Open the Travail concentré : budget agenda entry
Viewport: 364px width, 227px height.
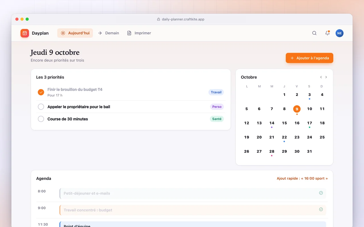(x=193, y=210)
